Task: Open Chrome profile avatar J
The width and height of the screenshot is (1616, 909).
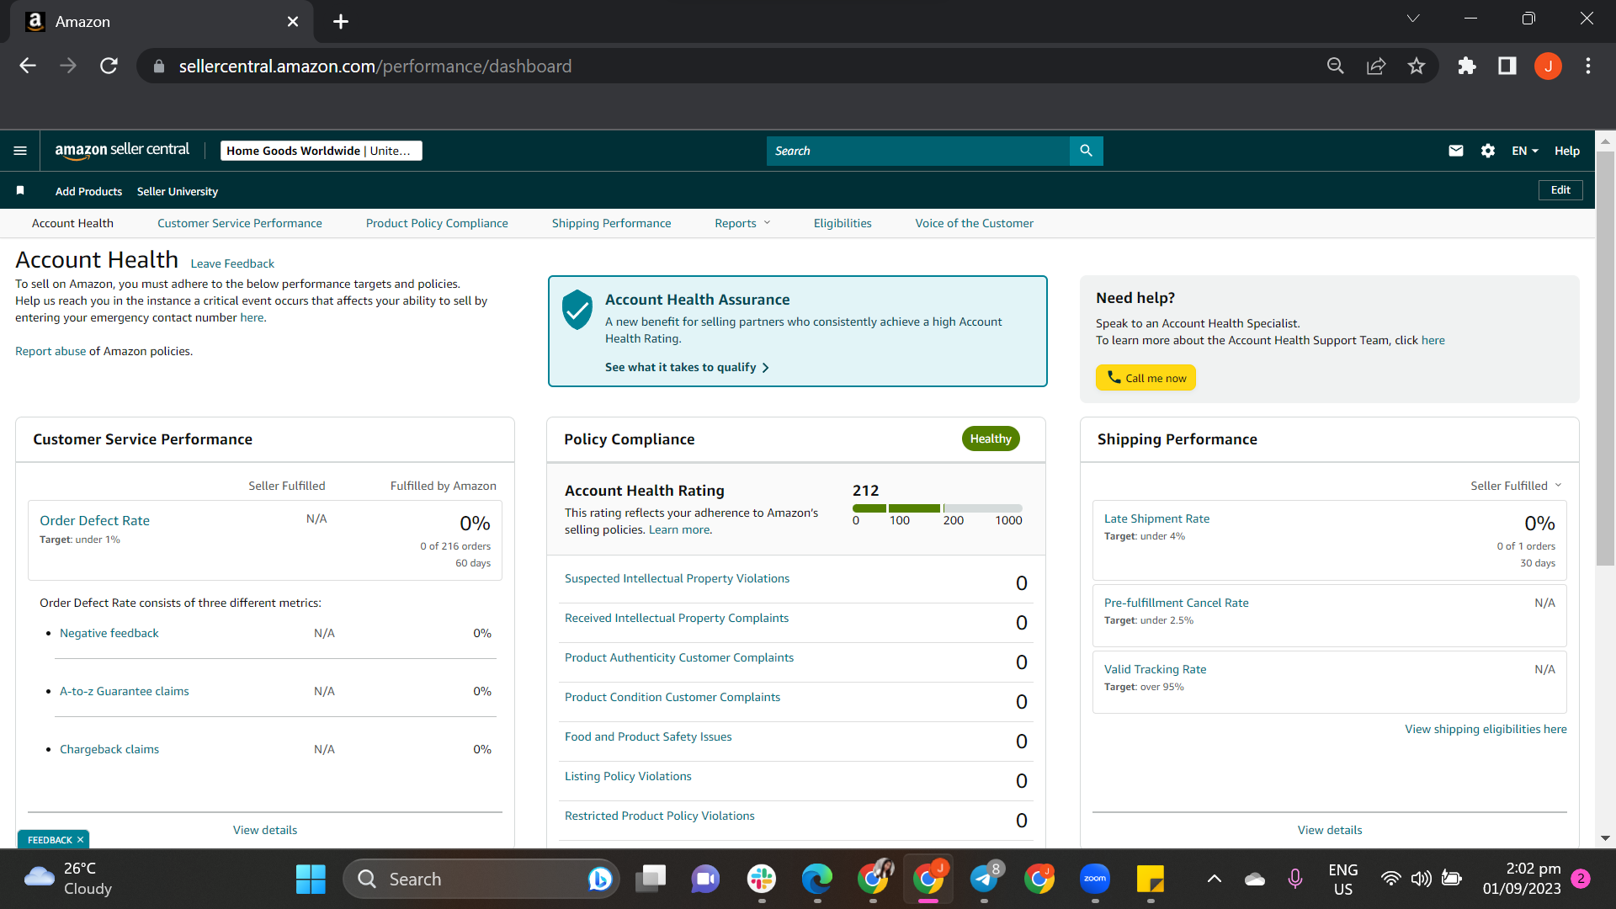Action: click(x=1548, y=66)
